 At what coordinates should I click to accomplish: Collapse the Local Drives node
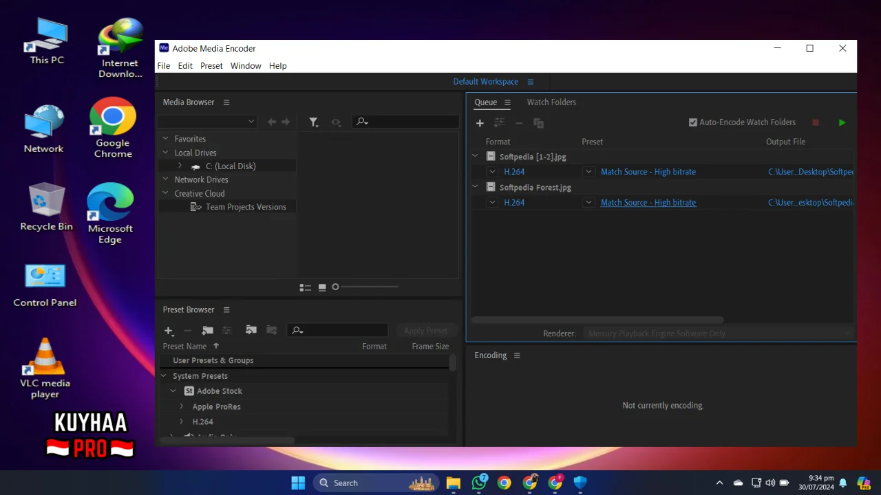(x=165, y=153)
